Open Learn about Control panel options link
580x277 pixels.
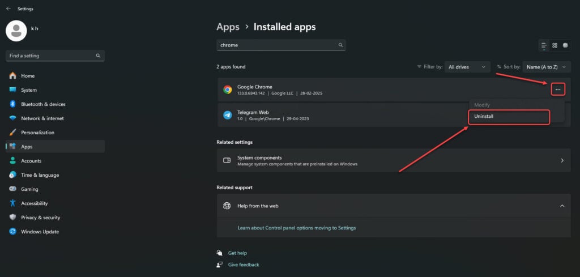coord(297,228)
